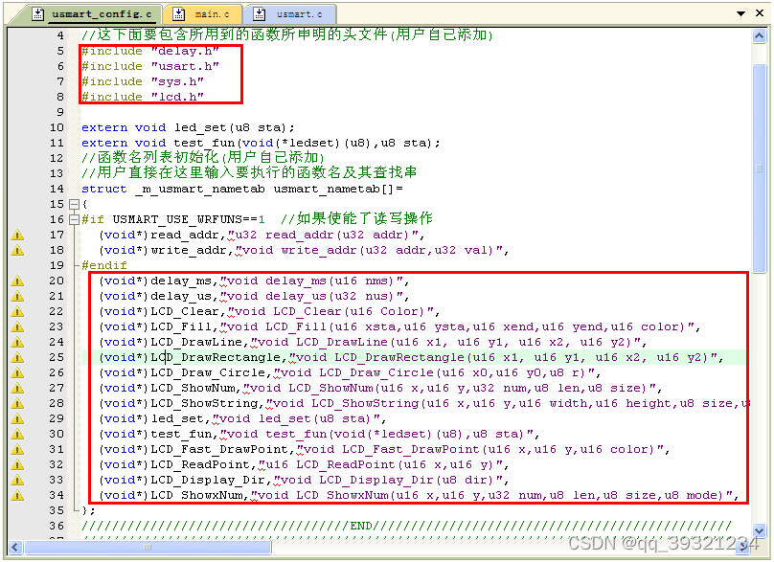Click the #include "sys.h" line
774x562 pixels.
tap(143, 81)
